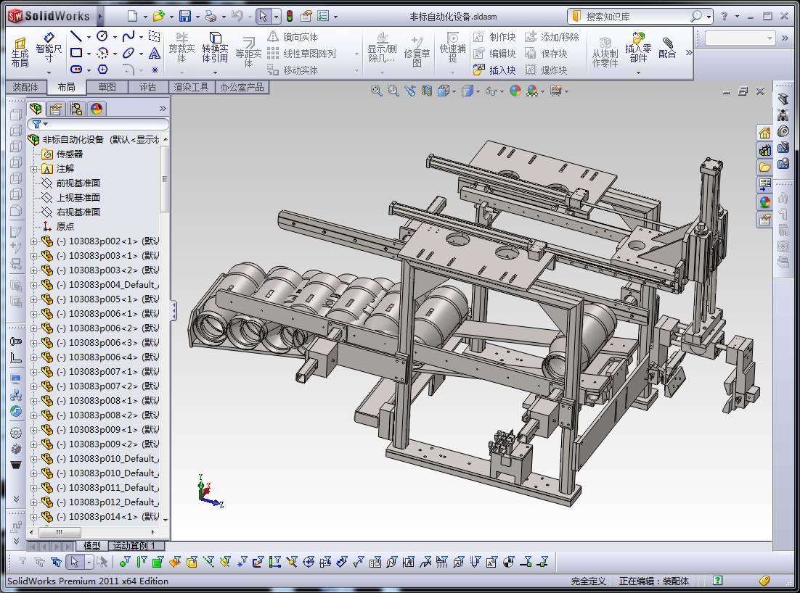
Task: Open the 办公室产品 tab
Action: coord(242,87)
